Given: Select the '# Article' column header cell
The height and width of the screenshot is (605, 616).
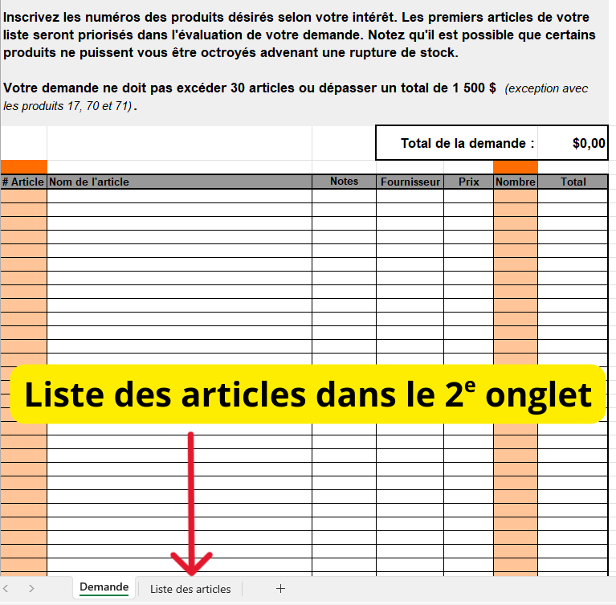Looking at the screenshot, I should coord(23,182).
